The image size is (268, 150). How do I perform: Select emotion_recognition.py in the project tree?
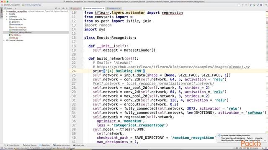click(21, 32)
